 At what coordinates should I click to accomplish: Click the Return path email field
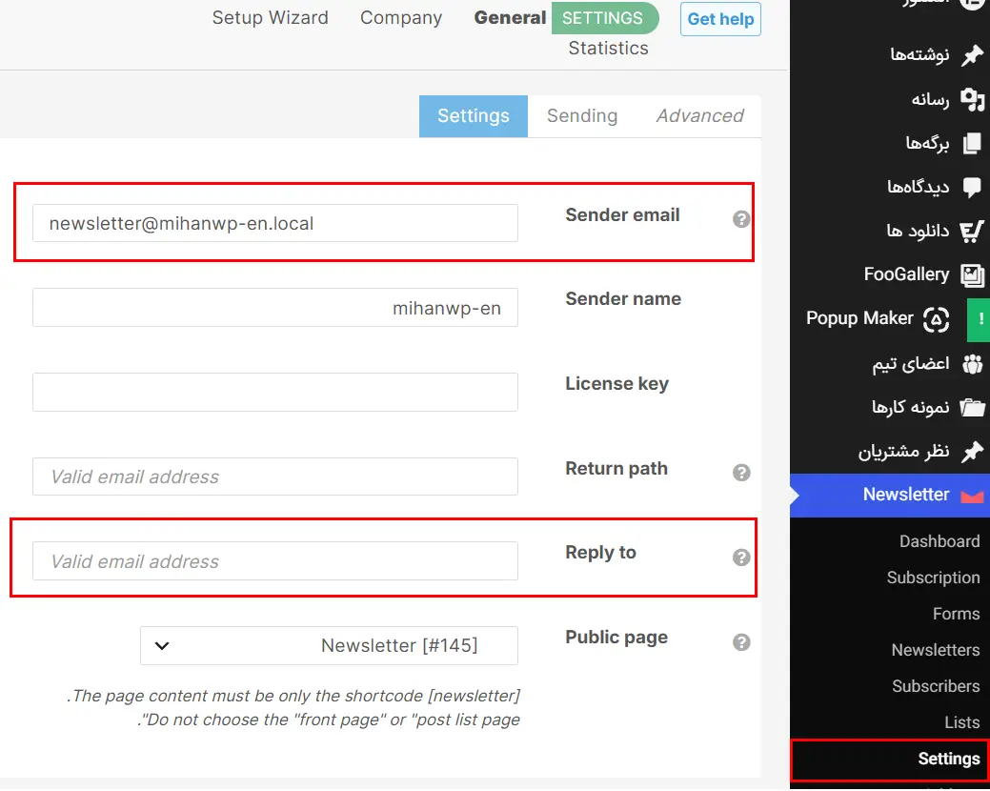[275, 477]
